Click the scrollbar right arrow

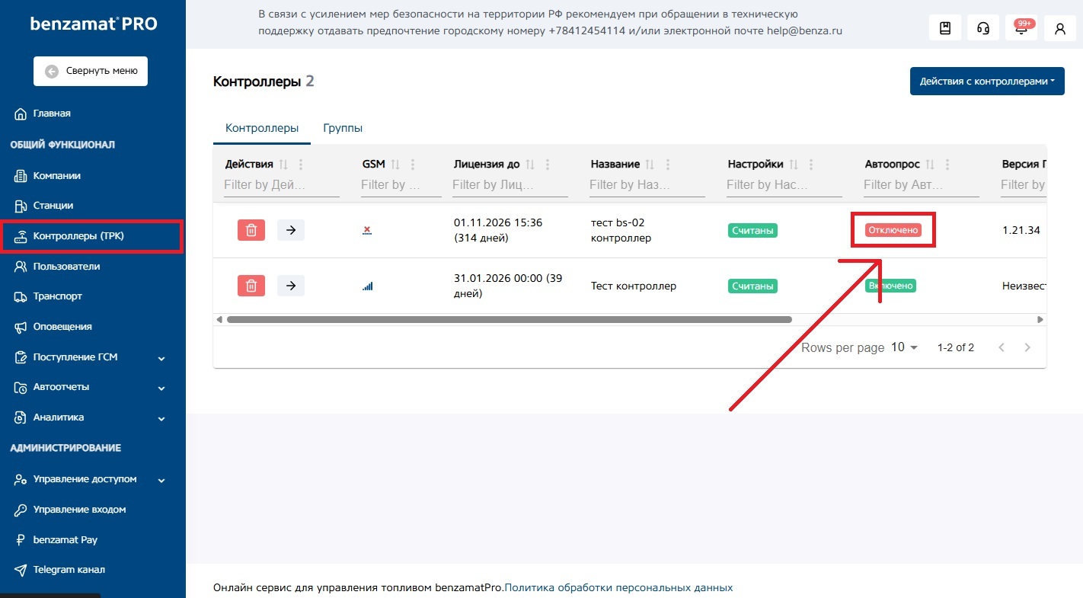[1040, 320]
